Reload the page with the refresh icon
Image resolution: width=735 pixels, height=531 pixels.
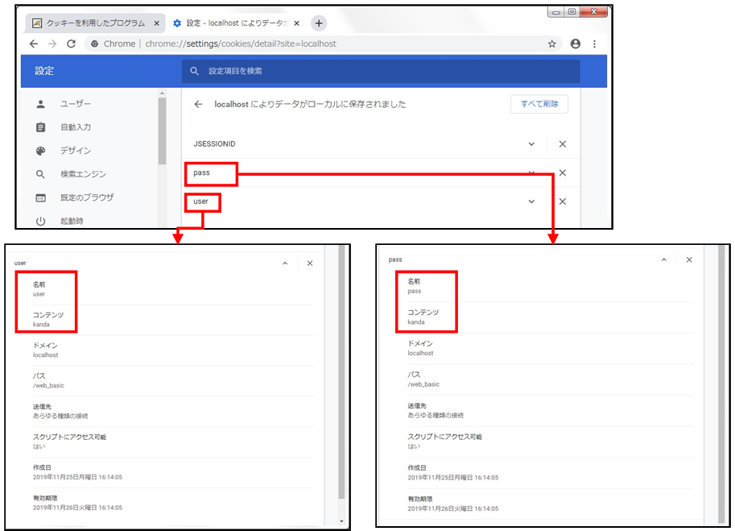pos(72,44)
